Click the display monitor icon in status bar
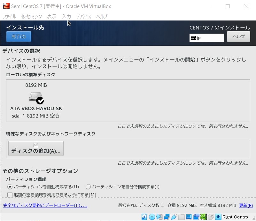 point(189,217)
